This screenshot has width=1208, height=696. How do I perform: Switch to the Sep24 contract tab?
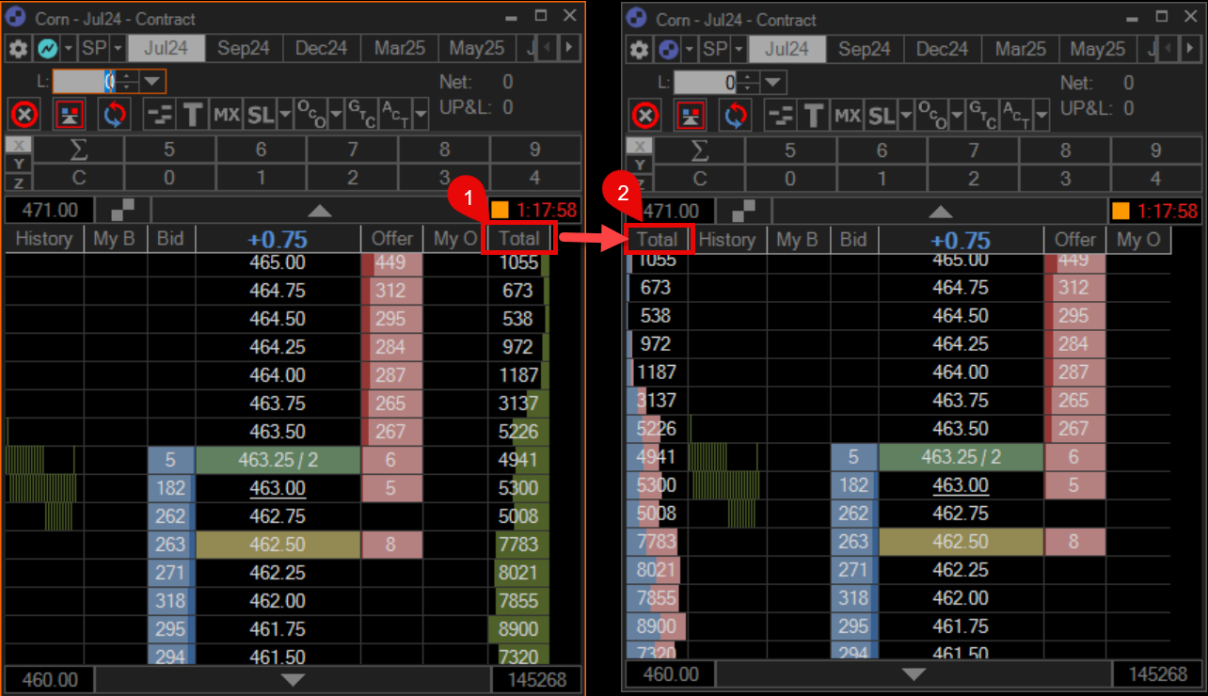[243, 48]
